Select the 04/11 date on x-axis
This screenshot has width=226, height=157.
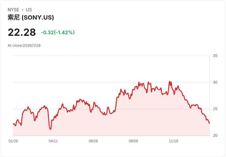(53, 141)
